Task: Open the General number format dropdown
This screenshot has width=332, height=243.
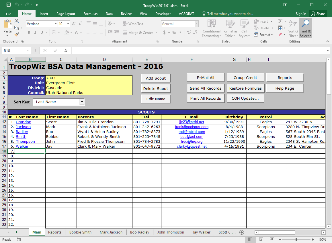Action: pyautogui.click(x=196, y=24)
